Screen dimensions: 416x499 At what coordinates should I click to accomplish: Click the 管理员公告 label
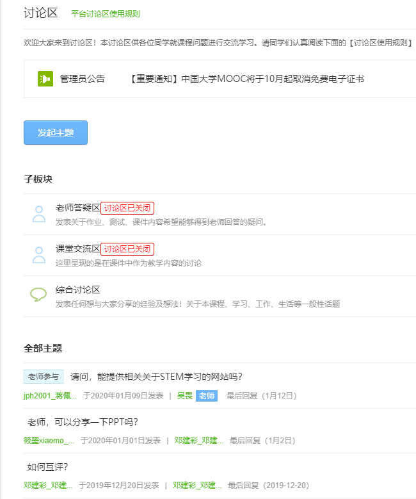(x=83, y=79)
